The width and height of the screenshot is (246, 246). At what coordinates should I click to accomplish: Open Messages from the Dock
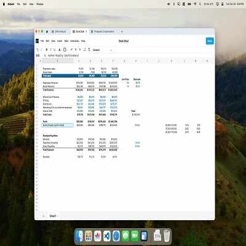125,236
